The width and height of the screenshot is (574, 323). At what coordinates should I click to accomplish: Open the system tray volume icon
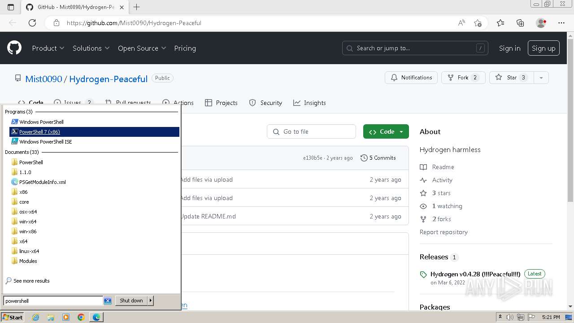point(510,317)
